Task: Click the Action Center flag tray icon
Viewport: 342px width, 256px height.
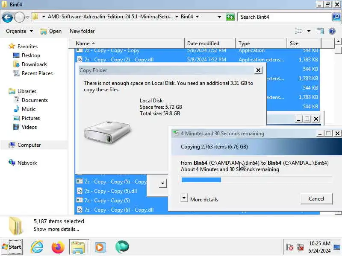Action: pos(290,247)
